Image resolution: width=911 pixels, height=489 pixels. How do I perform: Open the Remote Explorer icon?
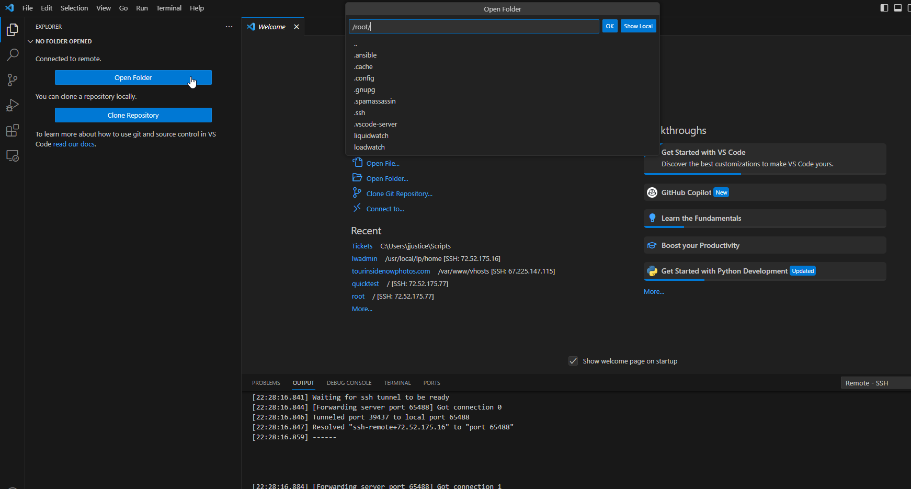click(x=13, y=156)
